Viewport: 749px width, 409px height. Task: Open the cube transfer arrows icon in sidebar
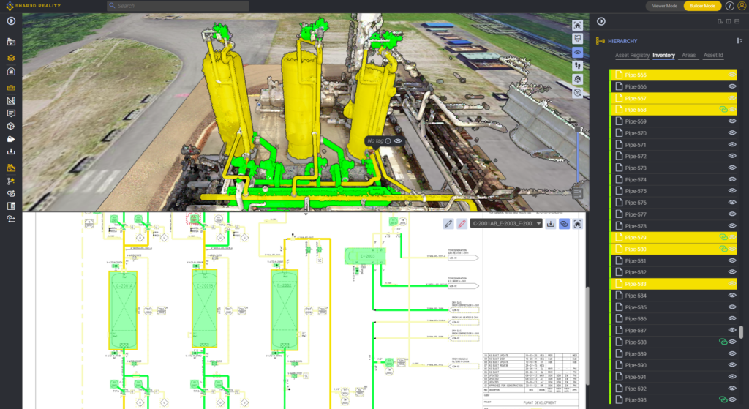coord(11,219)
